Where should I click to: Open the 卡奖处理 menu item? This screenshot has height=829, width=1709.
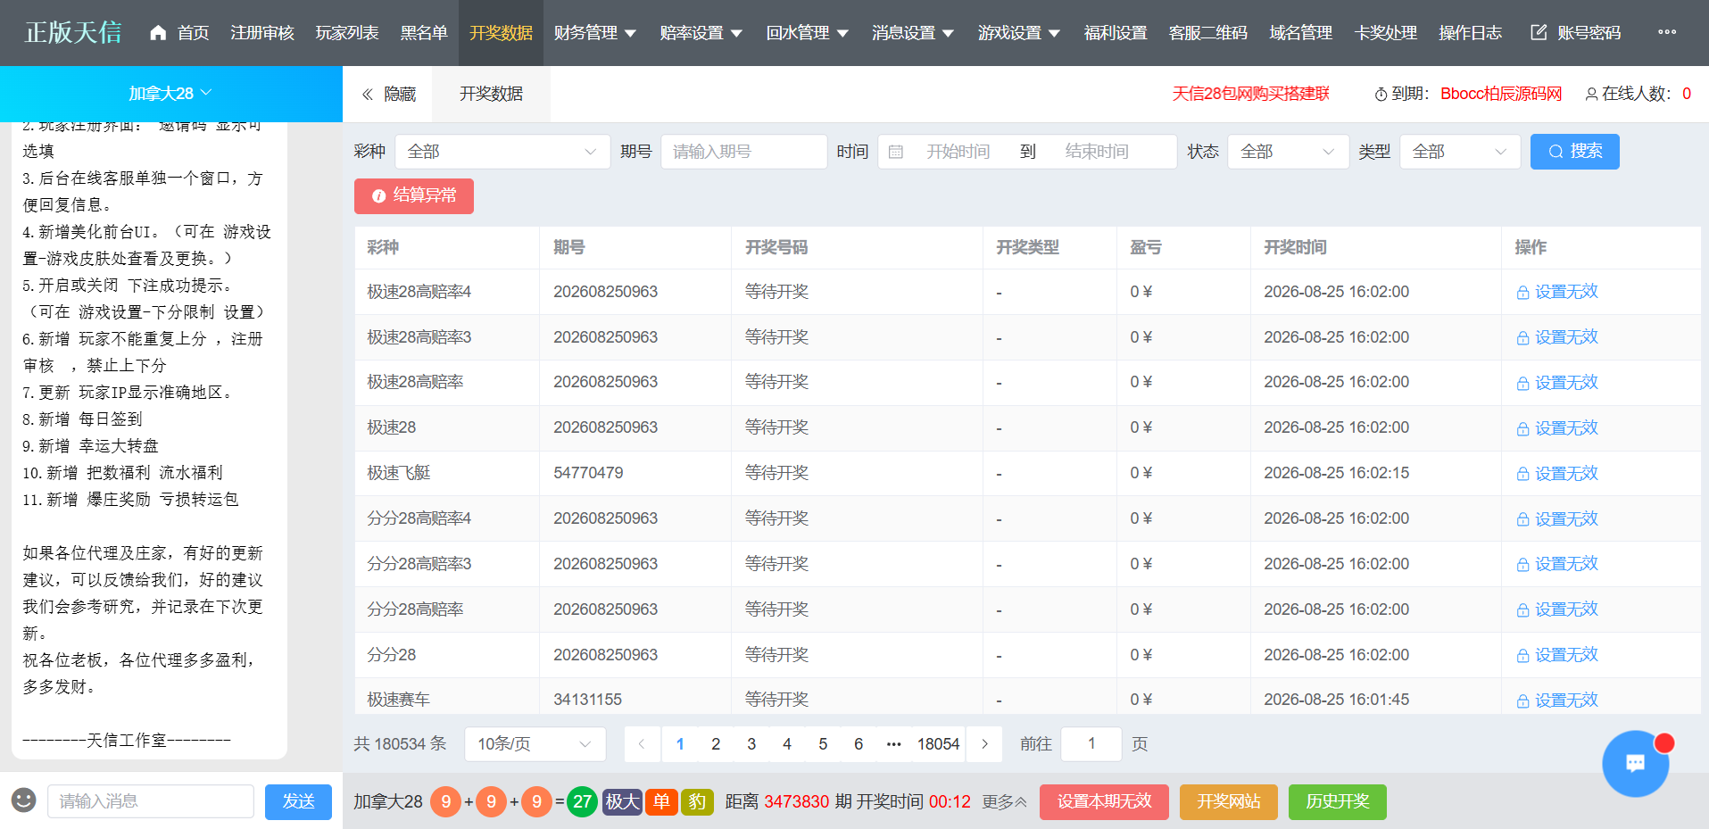(1386, 33)
